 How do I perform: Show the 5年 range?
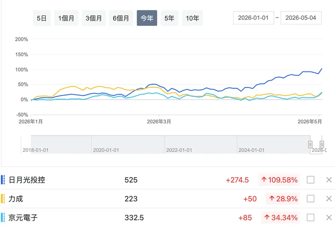coord(169,18)
